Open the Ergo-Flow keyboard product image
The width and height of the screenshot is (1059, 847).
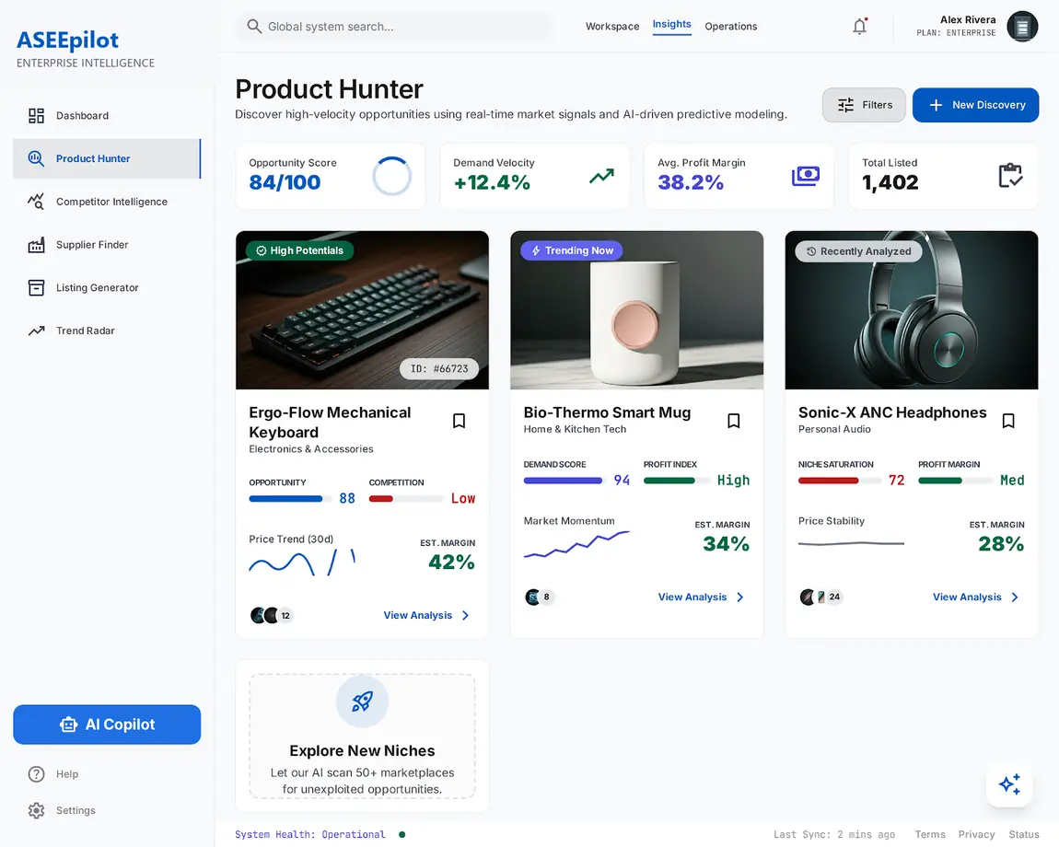(x=362, y=310)
